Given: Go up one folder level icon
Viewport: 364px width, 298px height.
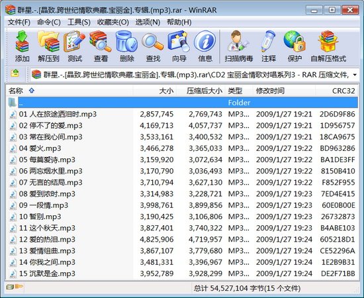Looking at the screenshot, I should [15, 74].
